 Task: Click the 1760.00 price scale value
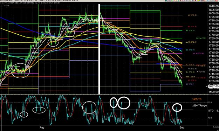pos(213,42)
